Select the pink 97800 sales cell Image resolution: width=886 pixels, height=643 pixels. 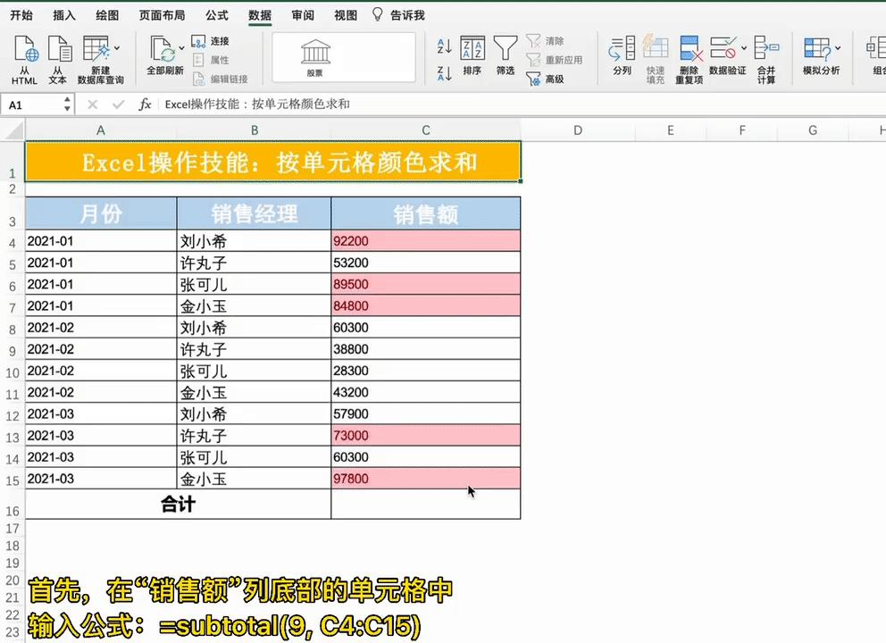425,479
